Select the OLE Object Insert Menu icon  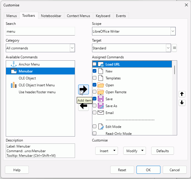14,85
